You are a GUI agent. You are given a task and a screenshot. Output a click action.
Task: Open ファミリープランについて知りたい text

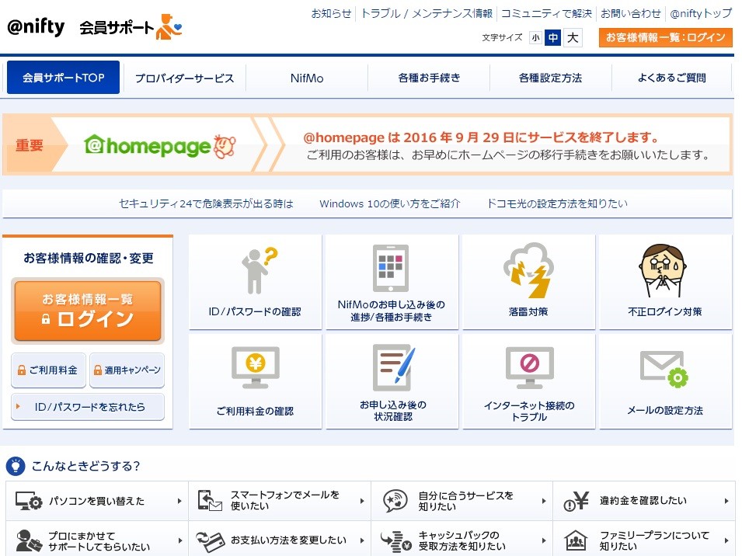[x=654, y=540]
